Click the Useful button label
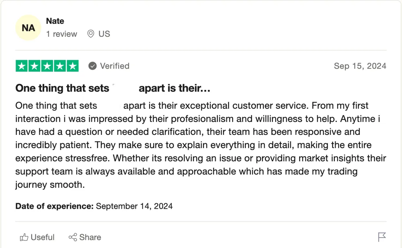402x248 pixels. (43, 237)
